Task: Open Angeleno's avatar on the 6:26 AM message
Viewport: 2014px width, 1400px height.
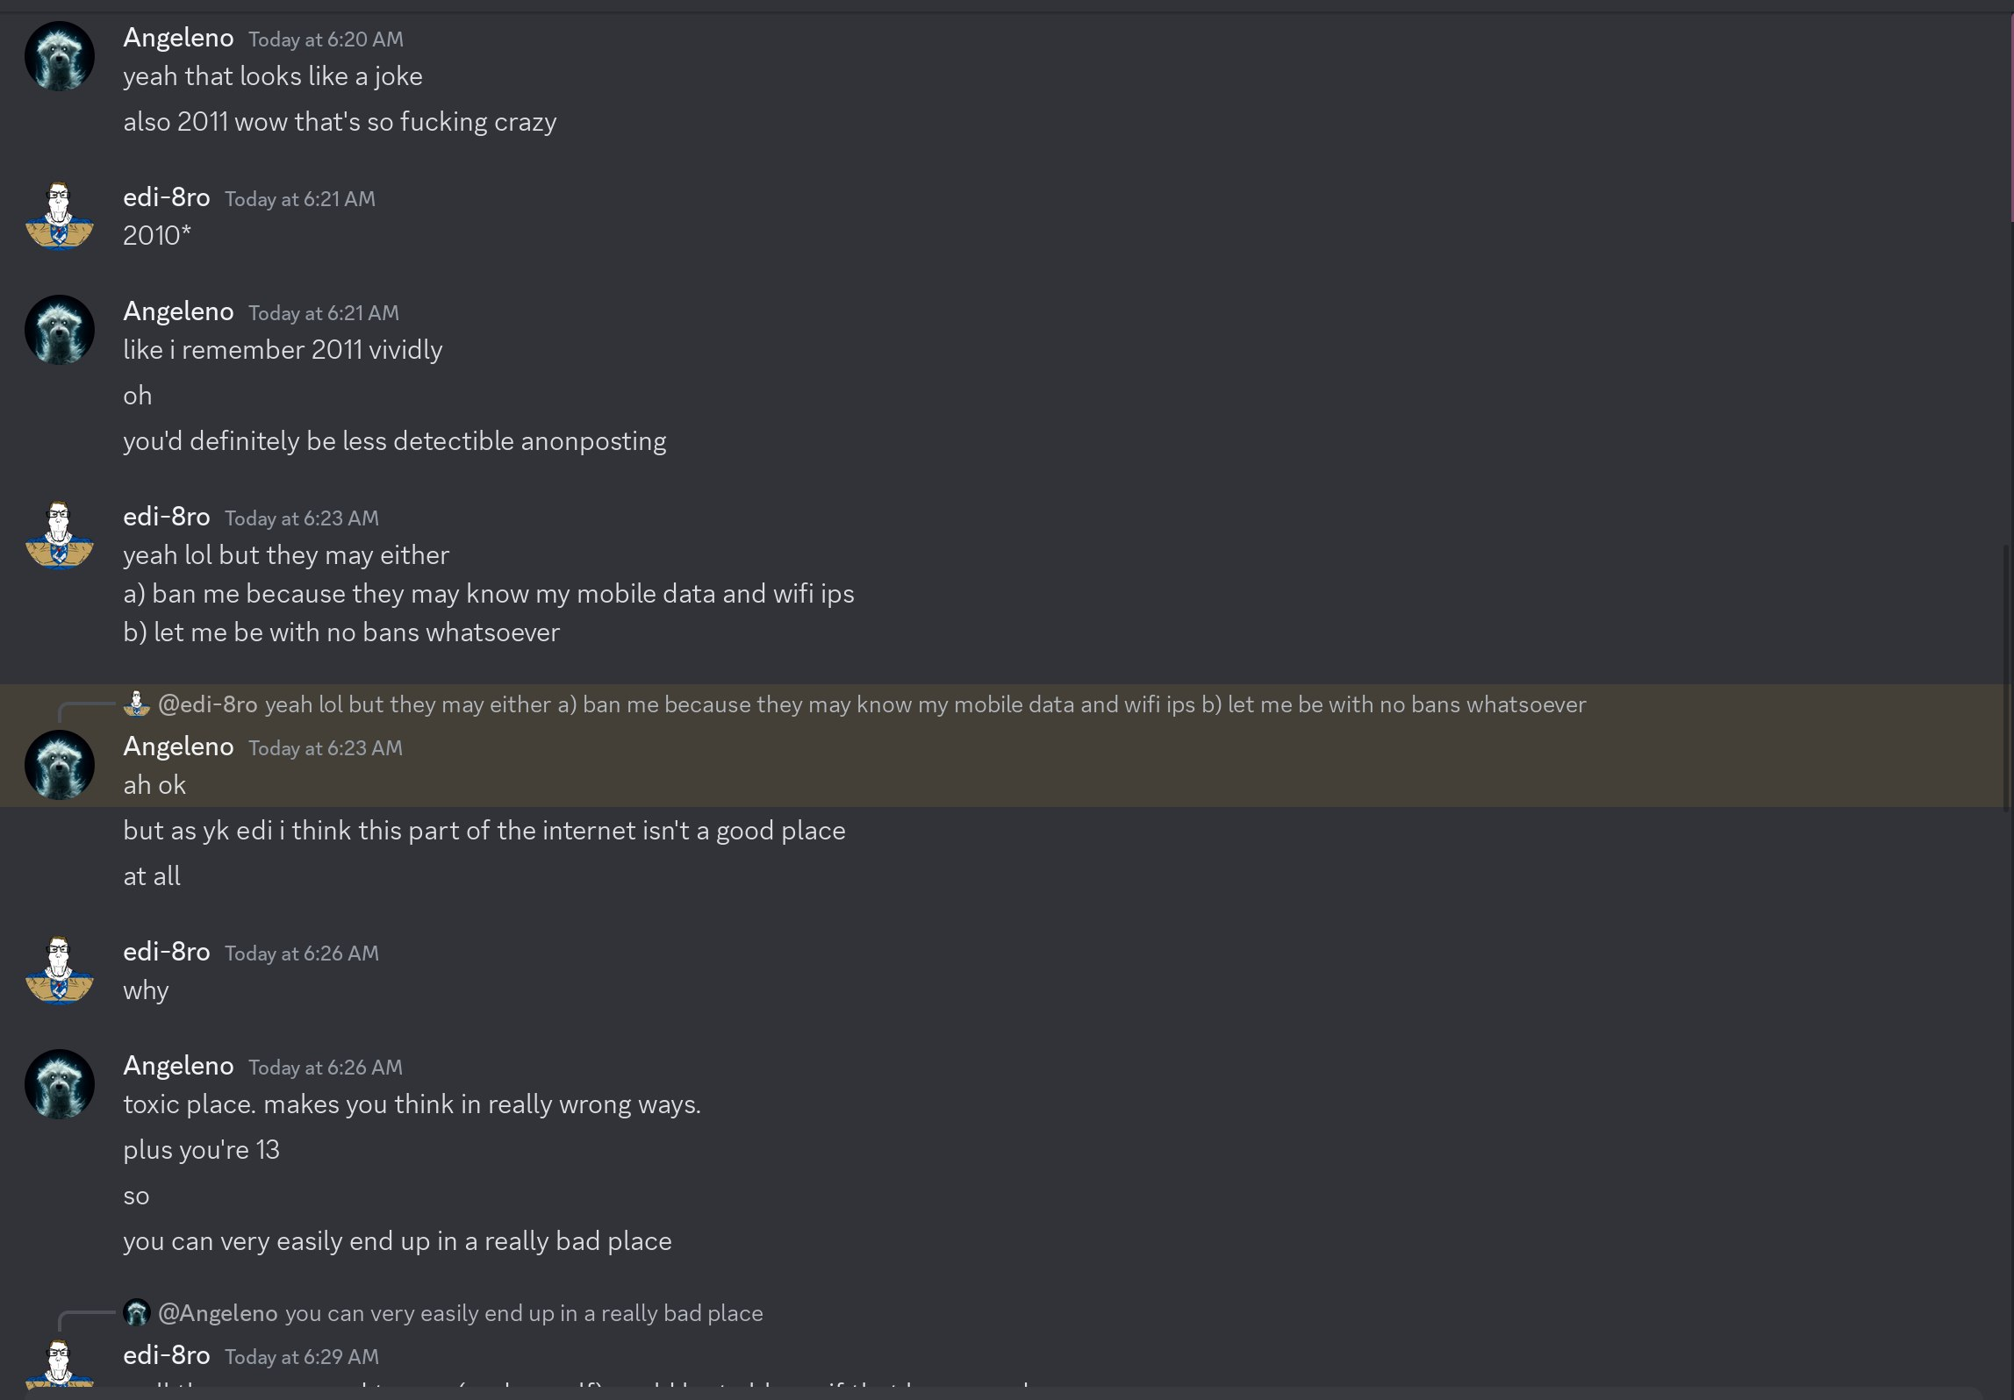Action: tap(60, 1084)
